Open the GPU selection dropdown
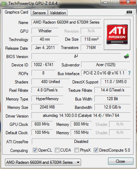Screen dimensions: 137x169 pos(43,162)
